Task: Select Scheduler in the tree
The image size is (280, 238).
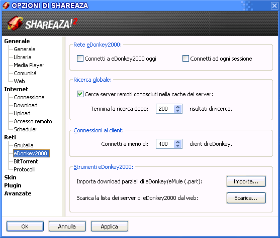Action: (x=26, y=129)
